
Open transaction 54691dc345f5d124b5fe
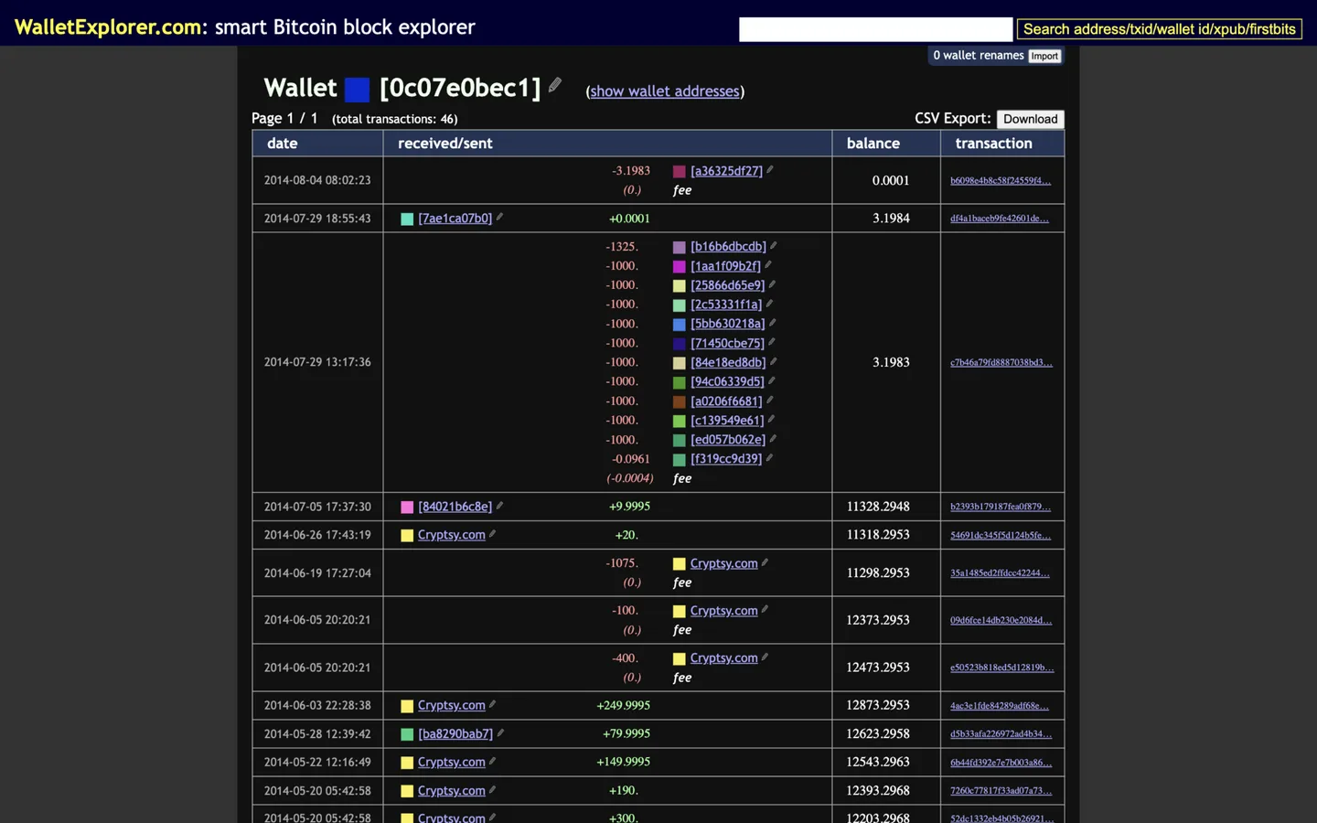1001,535
